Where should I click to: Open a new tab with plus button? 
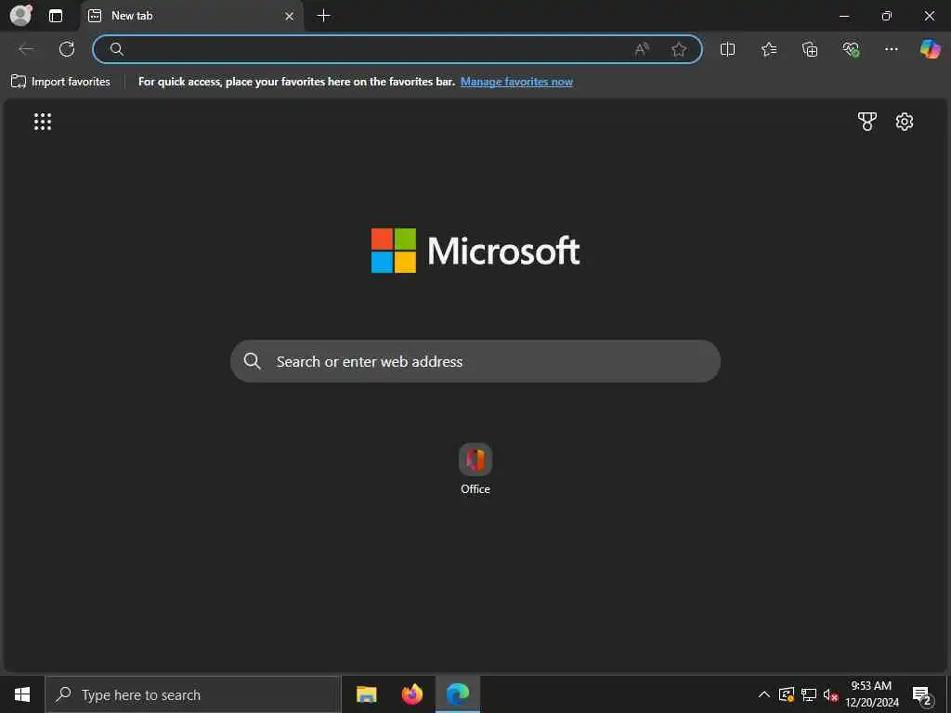click(324, 16)
